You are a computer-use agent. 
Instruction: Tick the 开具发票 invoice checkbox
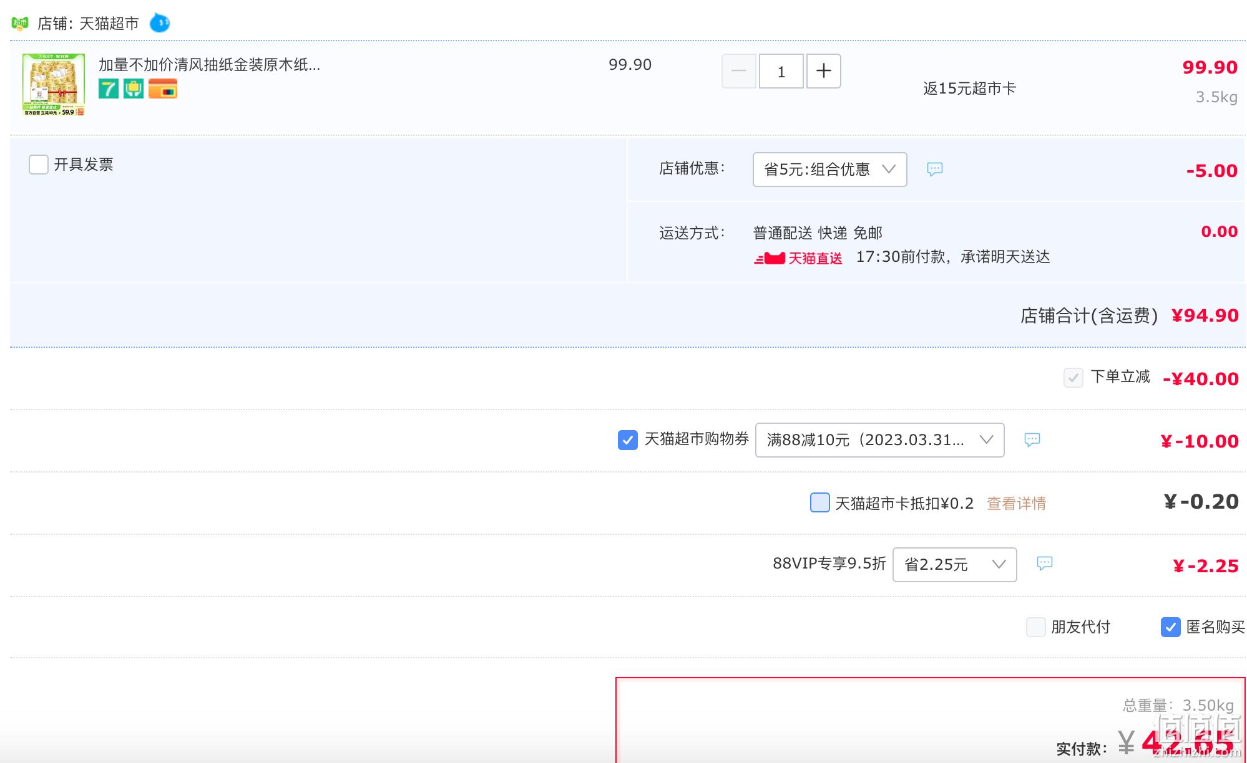click(x=39, y=165)
